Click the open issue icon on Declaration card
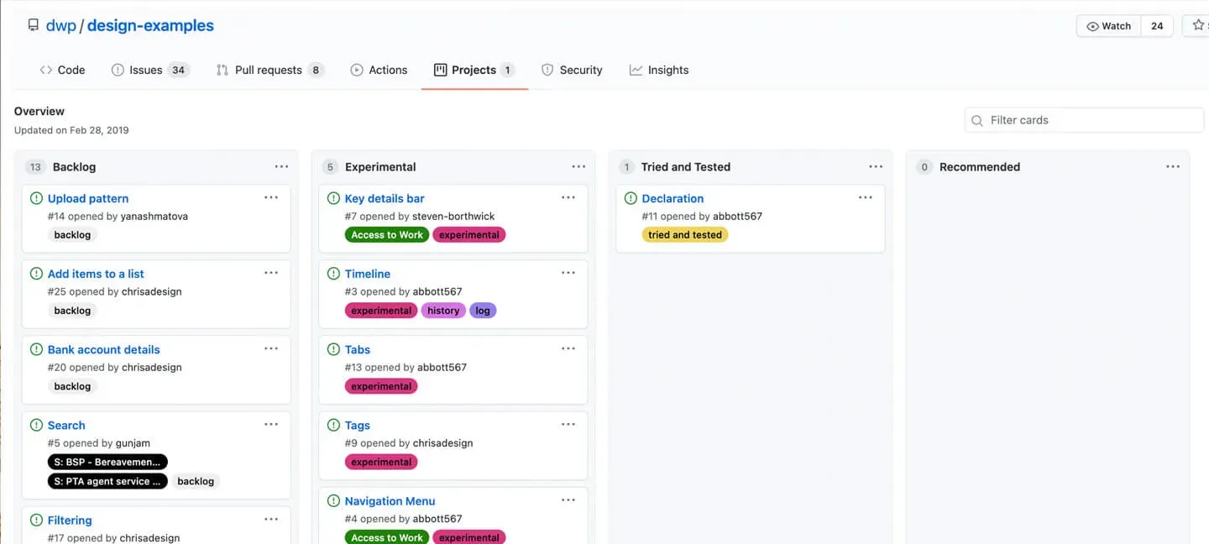The height and width of the screenshot is (544, 1209). pyautogui.click(x=631, y=198)
